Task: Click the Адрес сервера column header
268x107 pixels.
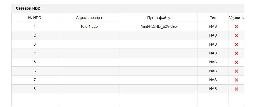Action: point(89,18)
